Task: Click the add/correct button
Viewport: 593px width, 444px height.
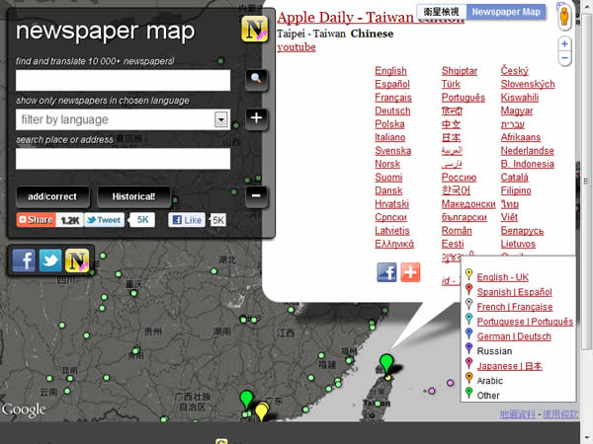Action: pos(52,196)
